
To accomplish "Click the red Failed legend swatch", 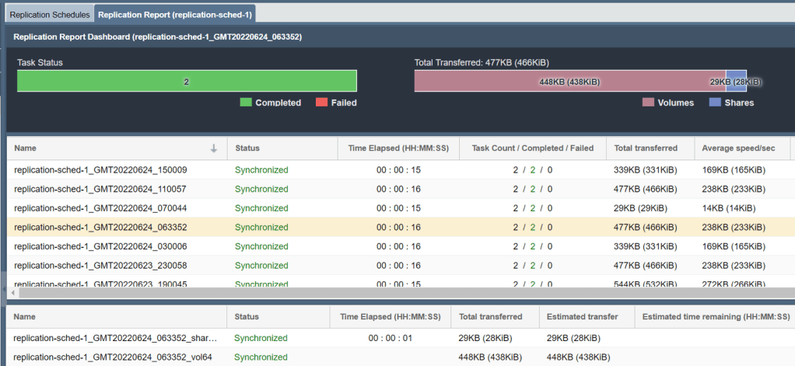I will pyautogui.click(x=322, y=103).
